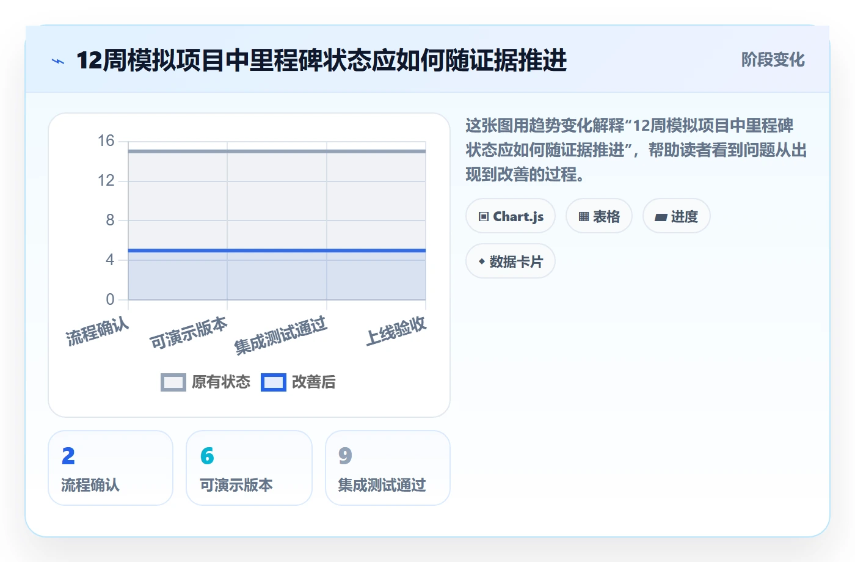Click the y-axis value 8
This screenshot has height=562, width=855.
110,220
